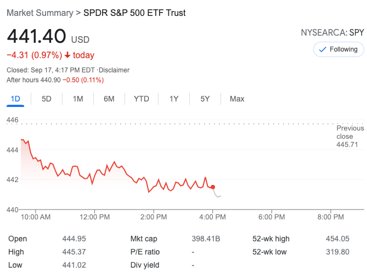
Task: Click the 12:00 PM point on the time axis
Action: tap(94, 217)
